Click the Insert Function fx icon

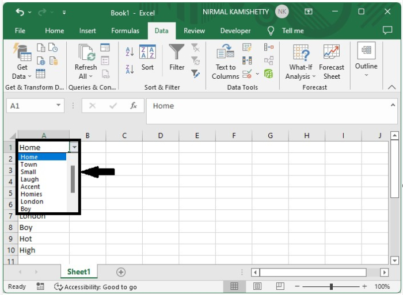point(134,106)
